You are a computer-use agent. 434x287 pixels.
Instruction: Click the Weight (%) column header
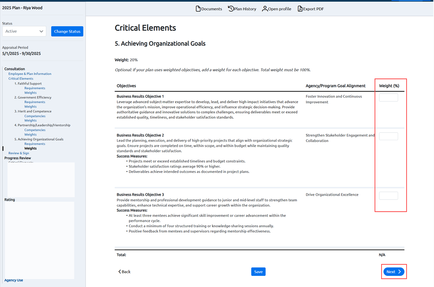tap(389, 86)
